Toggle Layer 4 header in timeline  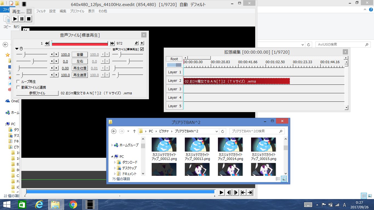[174, 98]
